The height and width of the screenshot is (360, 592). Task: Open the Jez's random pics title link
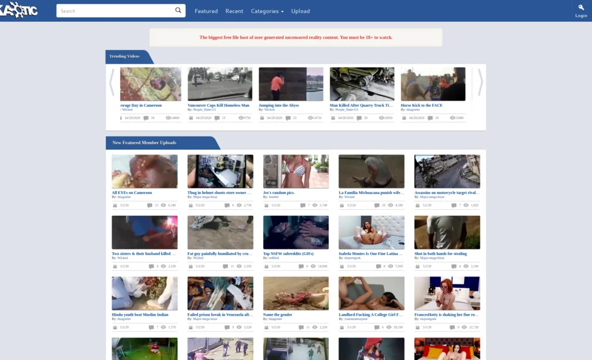tap(278, 193)
